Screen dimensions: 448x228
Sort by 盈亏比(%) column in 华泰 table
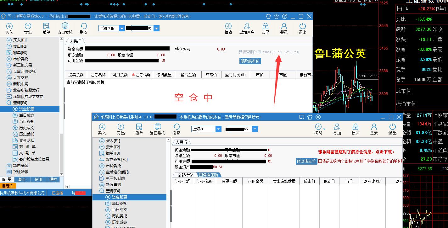[372, 181]
